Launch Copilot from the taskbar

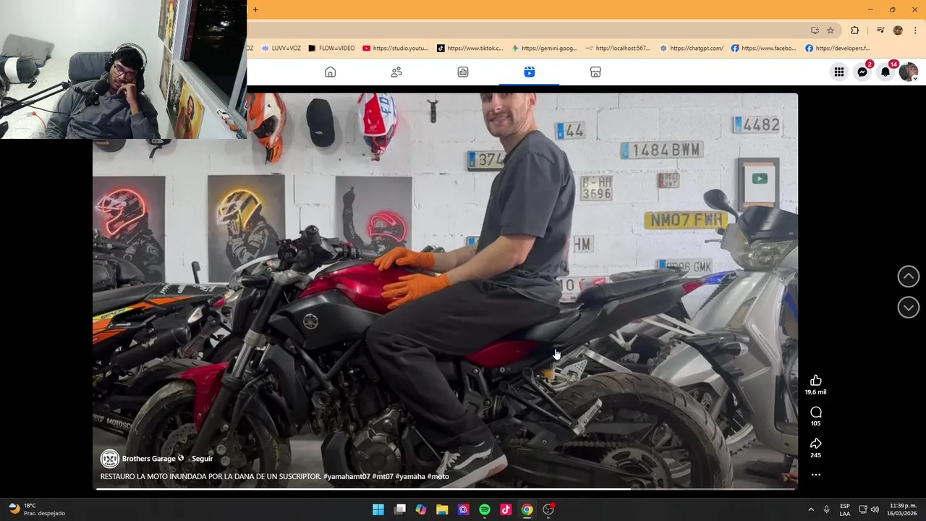coord(421,509)
